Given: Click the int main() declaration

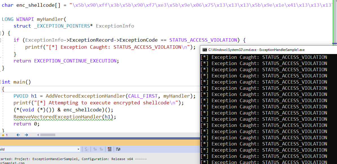Looking at the screenshot, I should (x=16, y=82).
